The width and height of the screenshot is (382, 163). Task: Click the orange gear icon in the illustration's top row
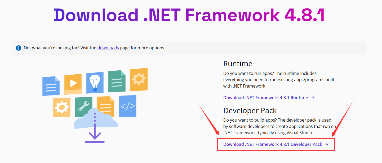139,79
